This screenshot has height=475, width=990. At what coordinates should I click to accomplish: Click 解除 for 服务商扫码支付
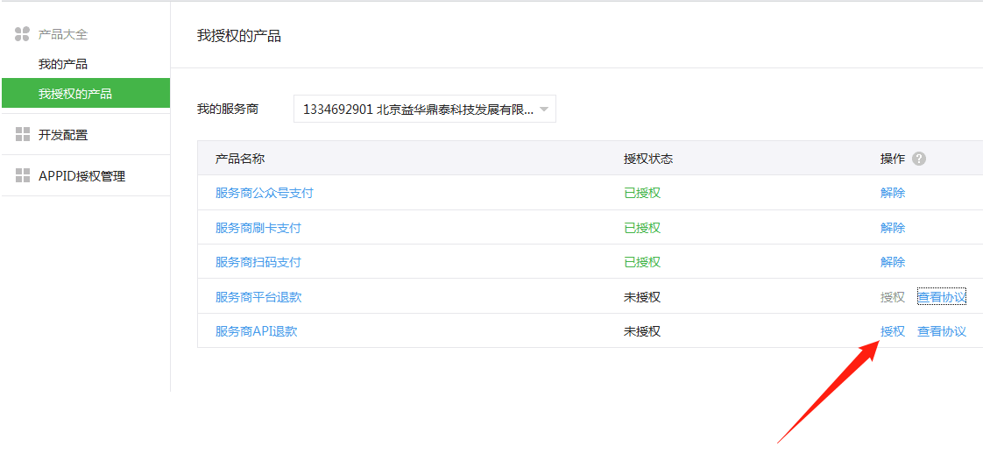[x=892, y=262]
